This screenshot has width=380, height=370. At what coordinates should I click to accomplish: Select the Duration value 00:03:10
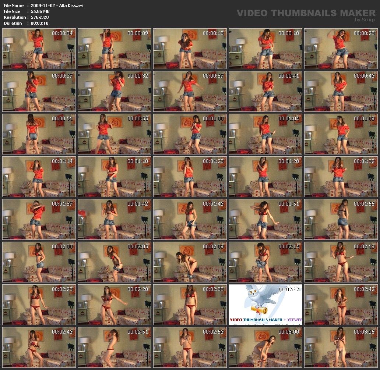pos(39,23)
